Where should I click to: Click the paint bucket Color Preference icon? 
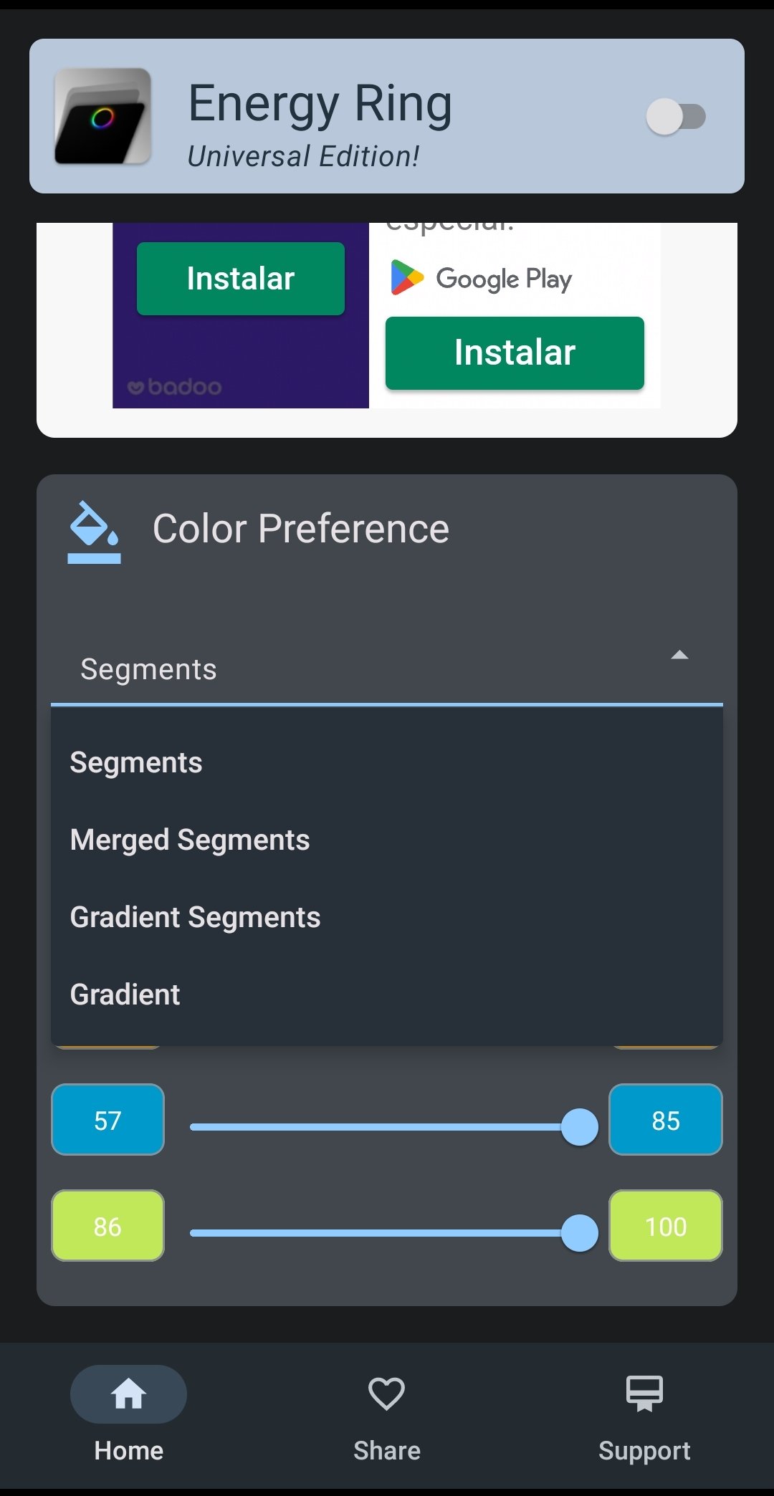point(94,532)
